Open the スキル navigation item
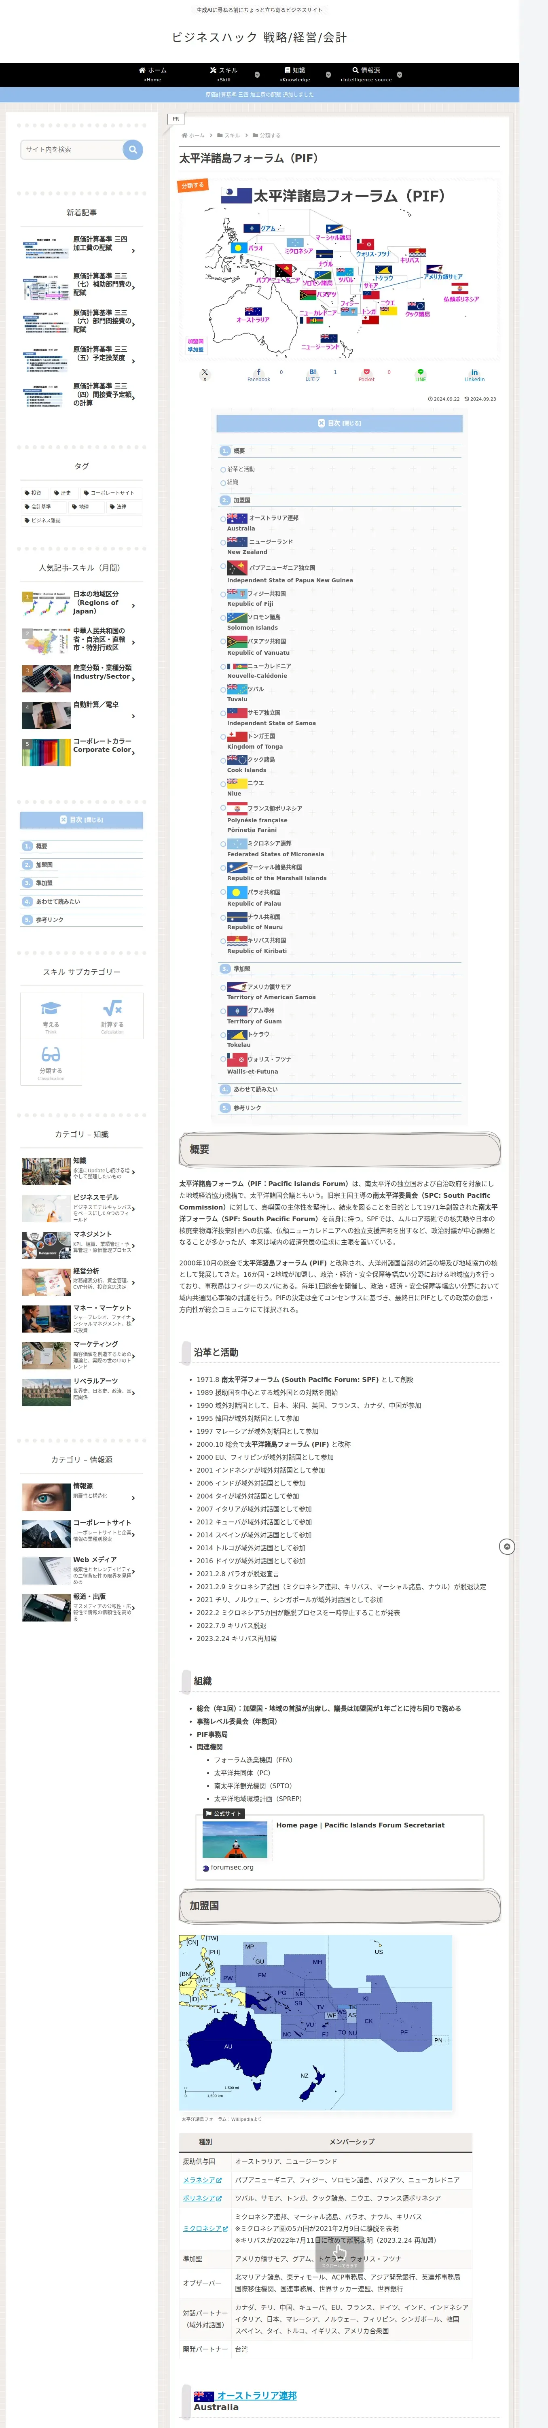This screenshot has width=548, height=2428. click(x=223, y=74)
